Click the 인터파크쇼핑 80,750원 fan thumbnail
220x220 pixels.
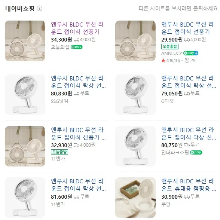click(x=135, y=146)
